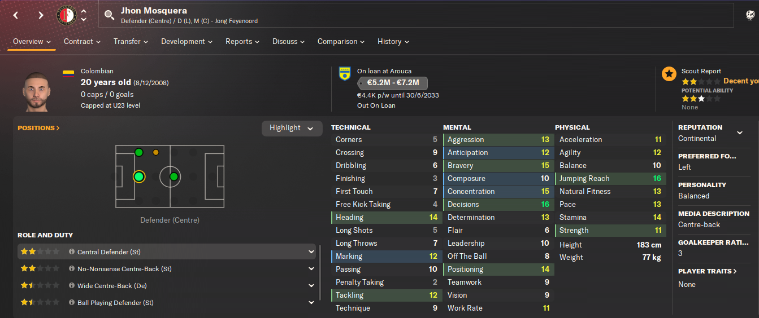The image size is (759, 318).
Task: Click info icon beside Ball Playing Defender (St)
Action: (x=72, y=303)
